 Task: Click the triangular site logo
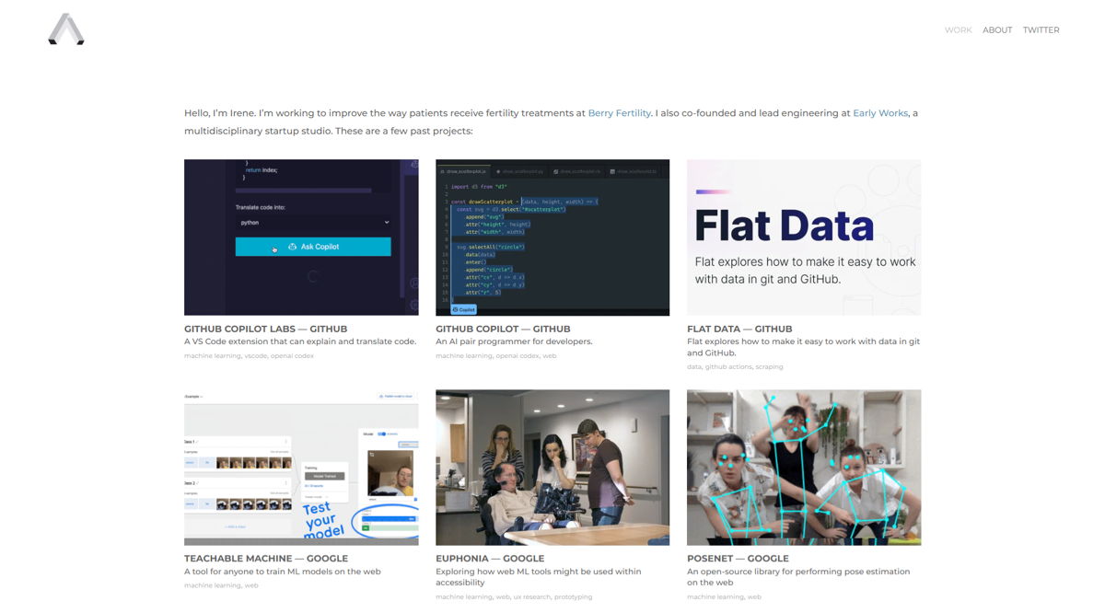pyautogui.click(x=66, y=29)
